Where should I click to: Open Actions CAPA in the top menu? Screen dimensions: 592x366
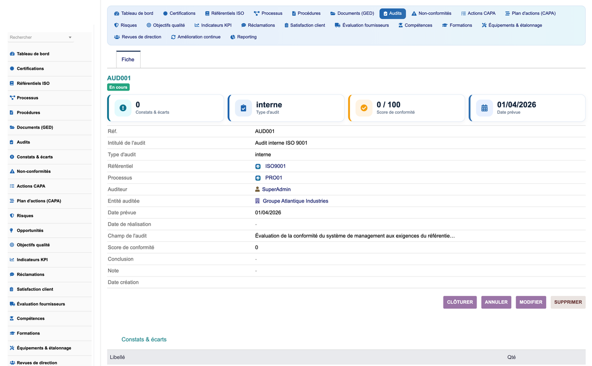479,13
